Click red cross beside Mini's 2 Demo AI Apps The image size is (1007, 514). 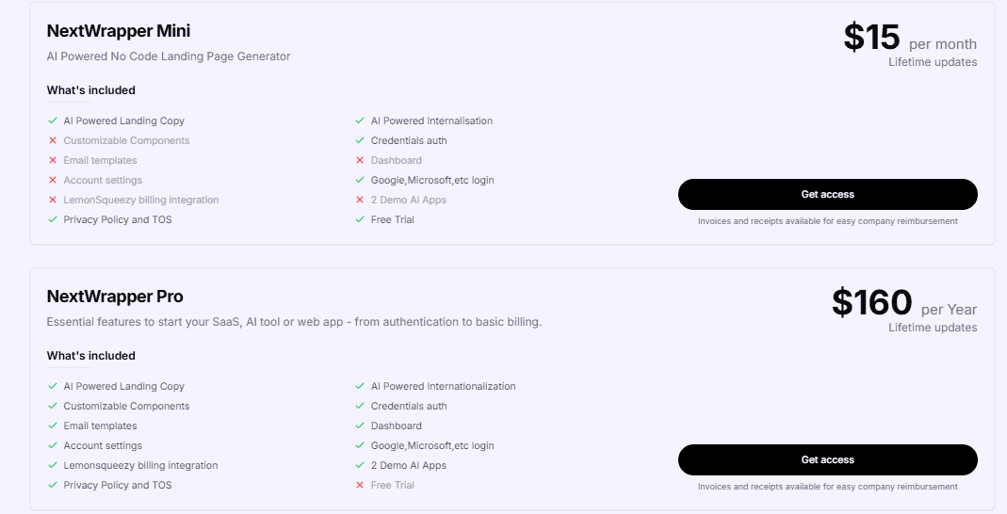coord(360,200)
